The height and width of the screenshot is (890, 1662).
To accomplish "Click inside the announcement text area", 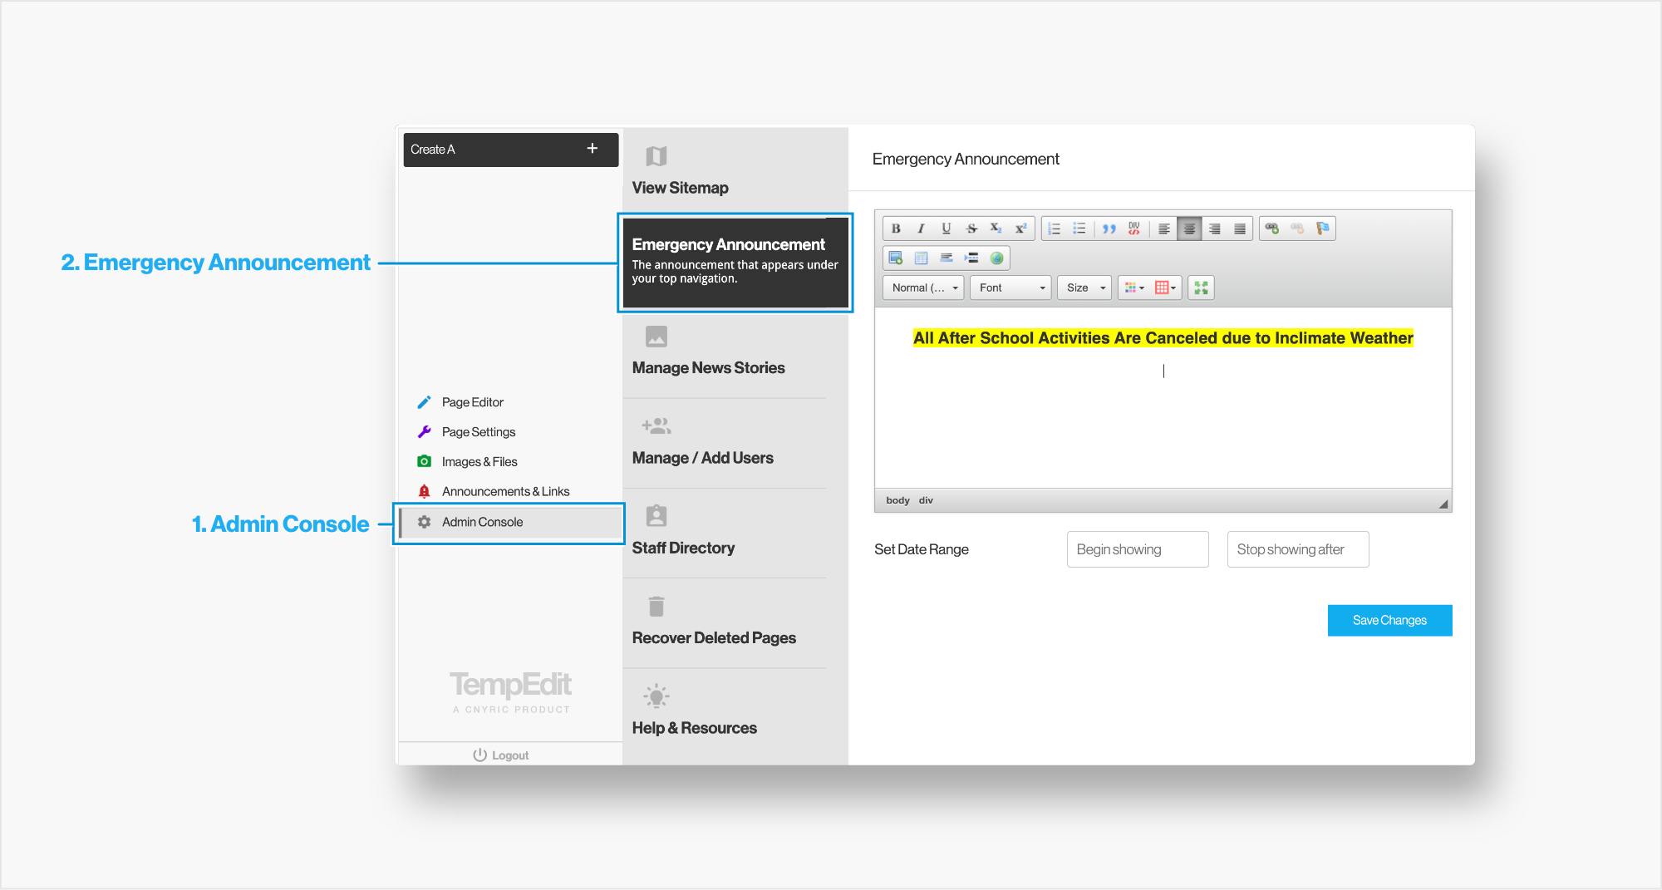I will pos(1163,397).
